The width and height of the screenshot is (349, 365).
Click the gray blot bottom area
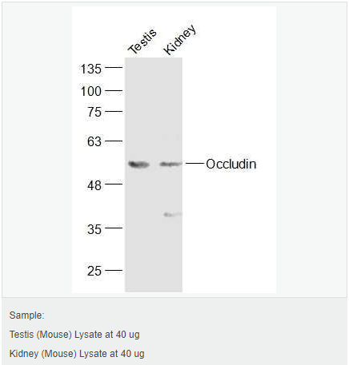(154, 282)
